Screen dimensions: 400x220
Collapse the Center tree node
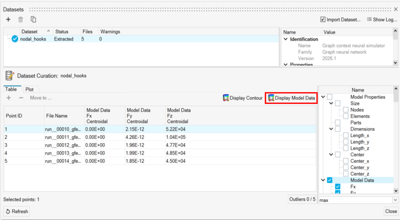coord(331,155)
